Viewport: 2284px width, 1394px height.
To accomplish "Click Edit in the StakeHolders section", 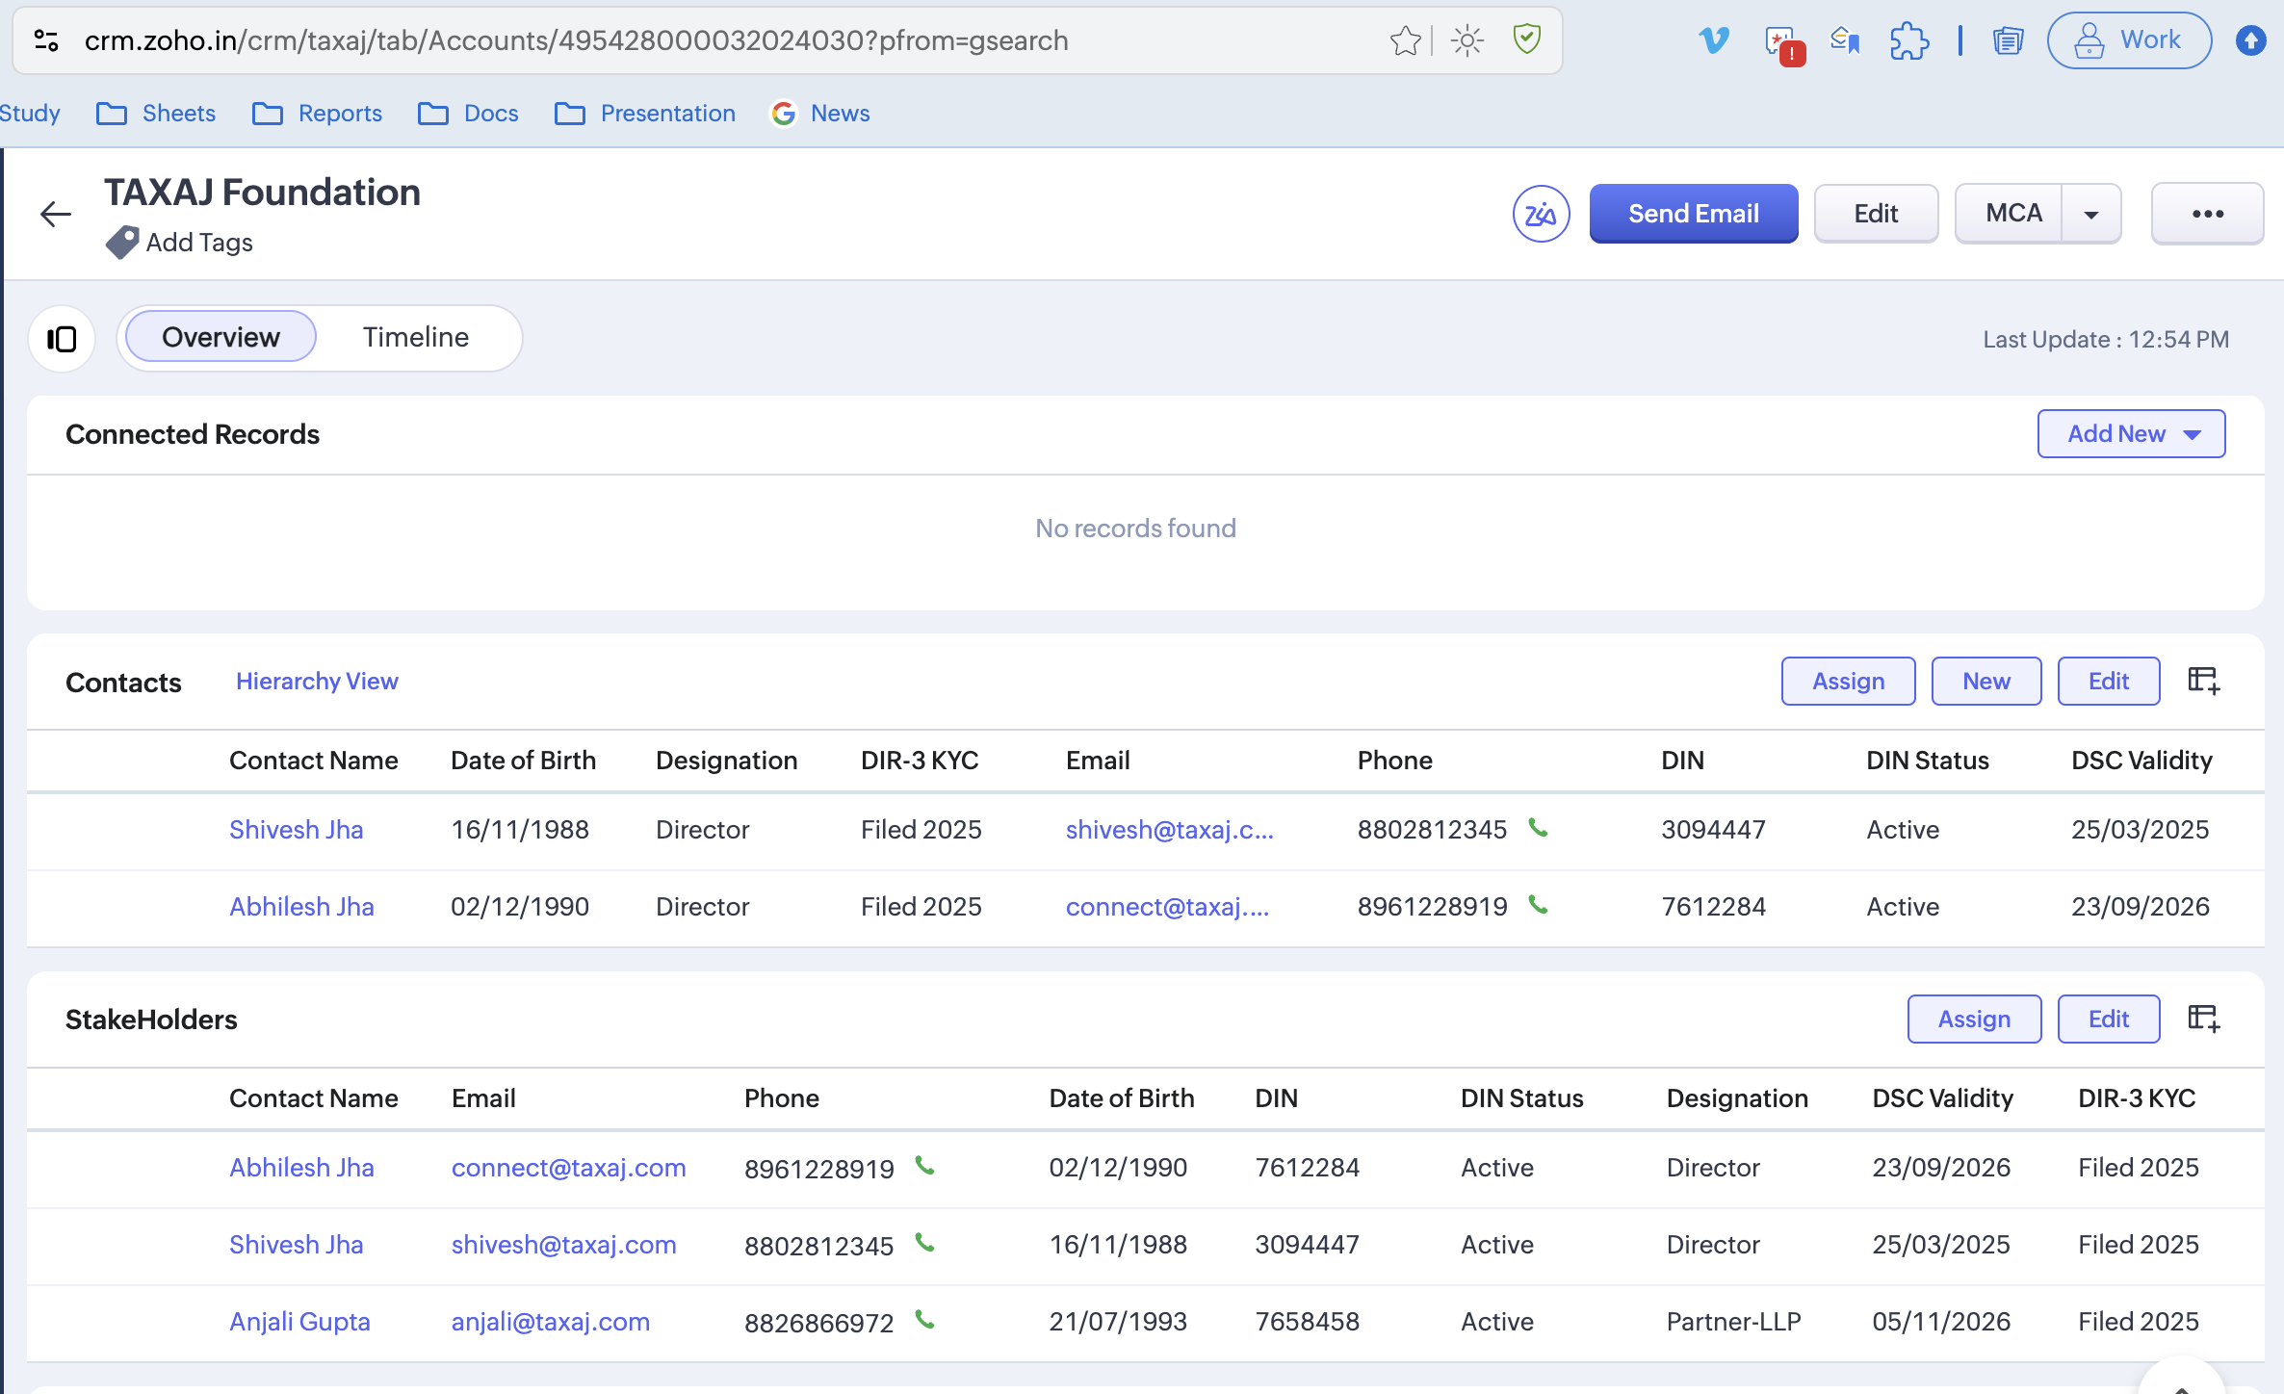I will [x=2109, y=1020].
